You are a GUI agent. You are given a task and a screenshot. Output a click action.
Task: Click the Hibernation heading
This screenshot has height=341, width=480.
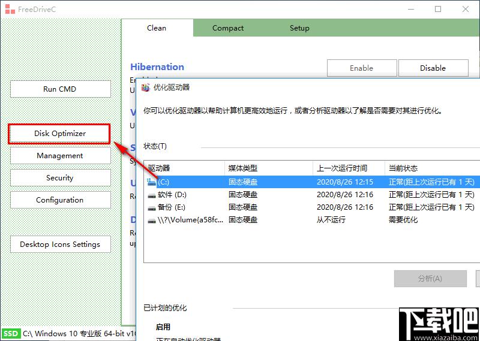[x=157, y=67]
